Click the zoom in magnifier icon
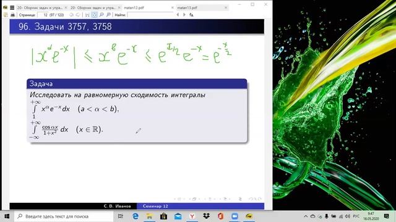 click(x=109, y=15)
